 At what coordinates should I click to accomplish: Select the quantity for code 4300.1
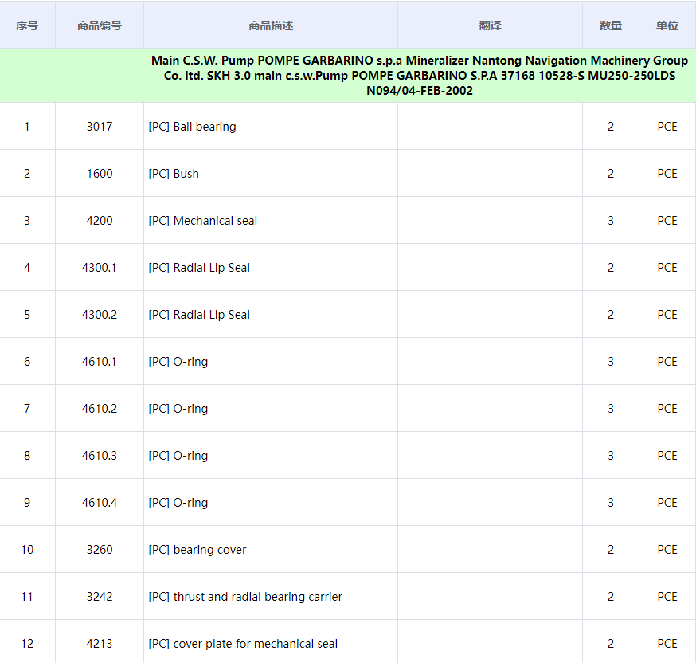(611, 268)
